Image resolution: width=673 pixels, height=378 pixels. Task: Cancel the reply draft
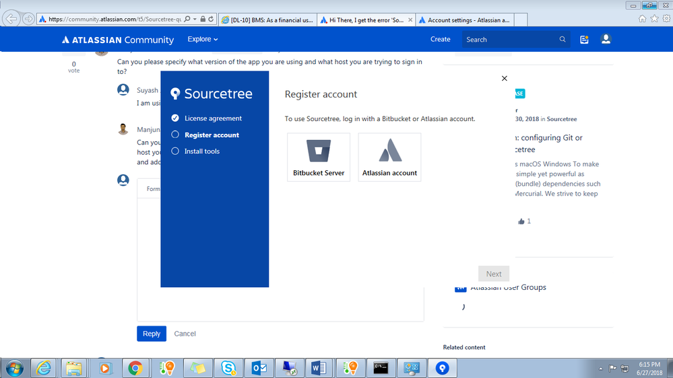[185, 334]
